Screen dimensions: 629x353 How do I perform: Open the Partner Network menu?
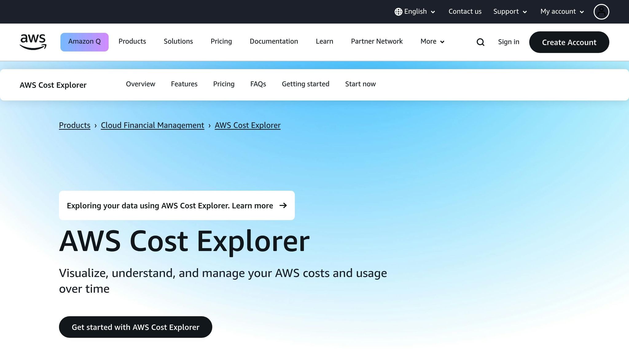(x=377, y=41)
